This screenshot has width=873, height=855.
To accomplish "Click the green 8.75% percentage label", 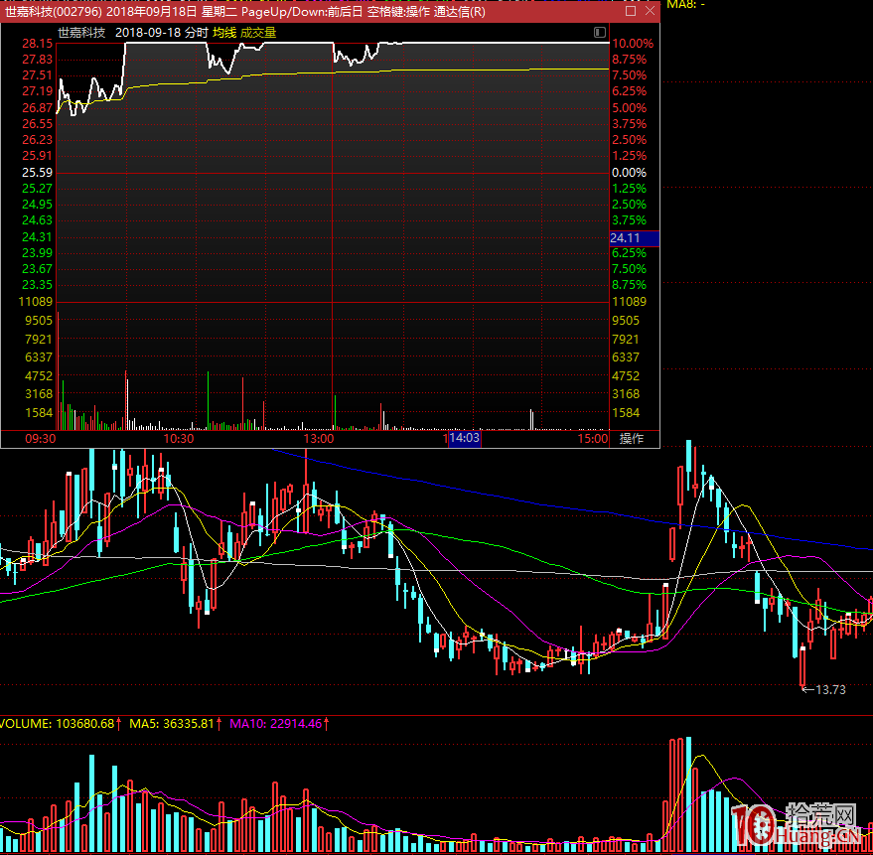I will coord(629,285).
